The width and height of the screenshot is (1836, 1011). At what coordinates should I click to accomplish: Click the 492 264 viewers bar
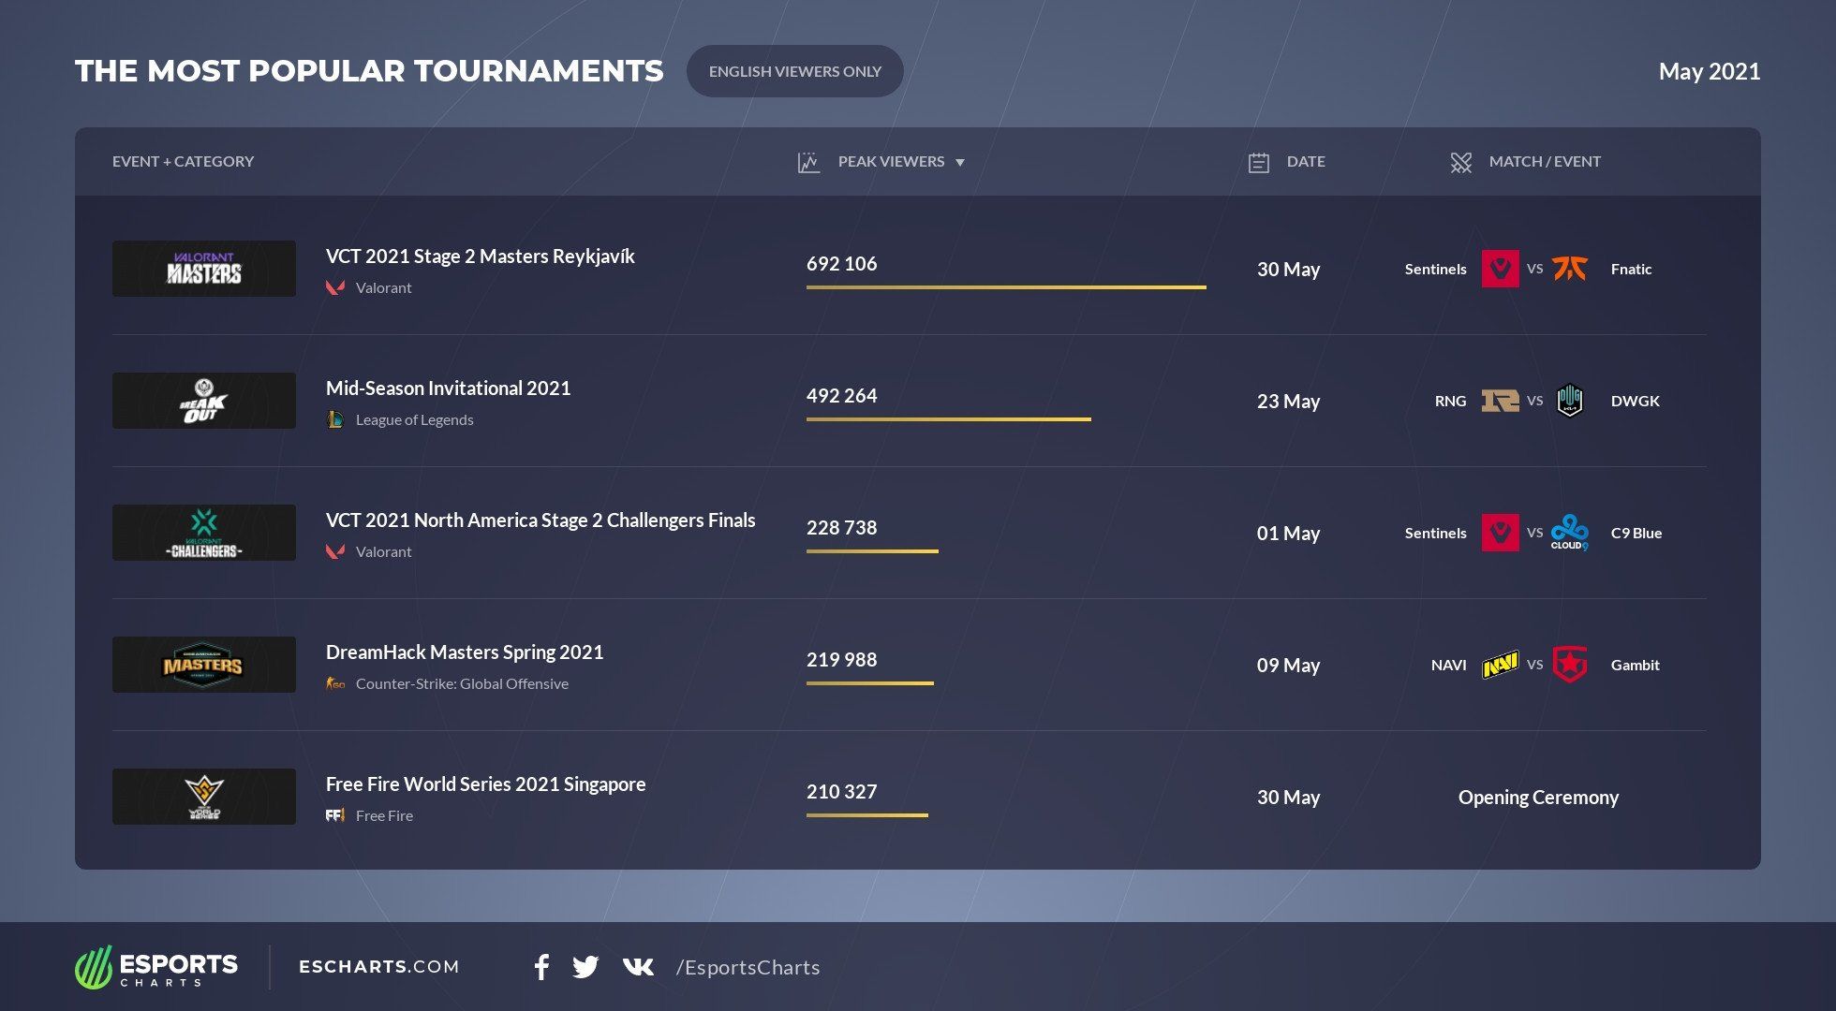(949, 419)
